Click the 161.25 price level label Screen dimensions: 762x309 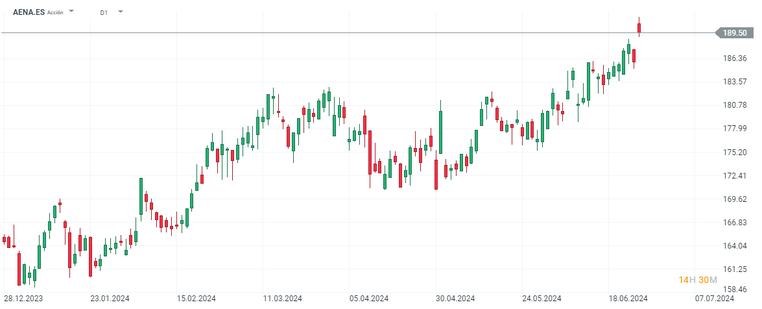(733, 269)
